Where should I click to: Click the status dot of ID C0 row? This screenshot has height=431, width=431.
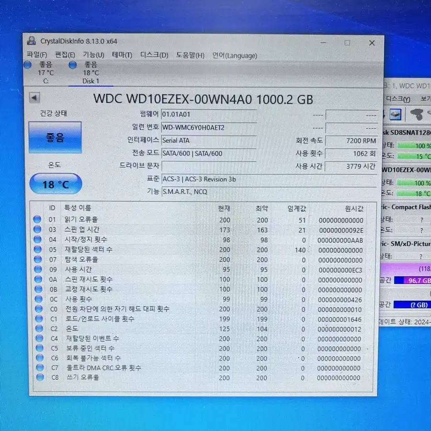coord(39,309)
